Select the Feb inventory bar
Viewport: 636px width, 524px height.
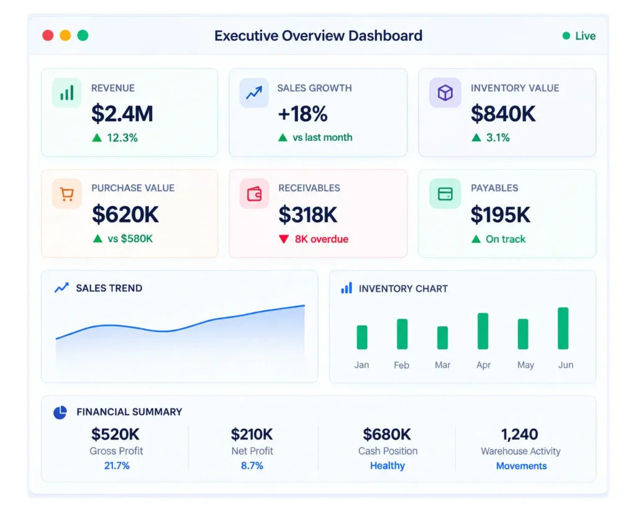pos(402,334)
